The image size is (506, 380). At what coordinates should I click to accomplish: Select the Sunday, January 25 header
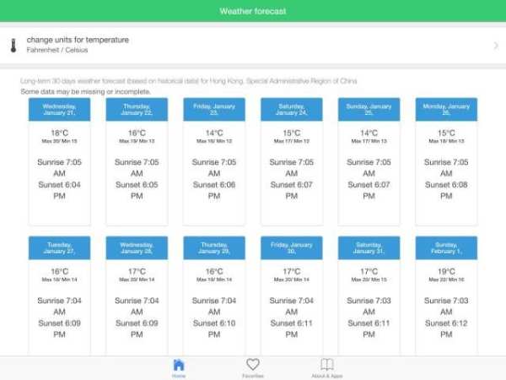[369, 110]
